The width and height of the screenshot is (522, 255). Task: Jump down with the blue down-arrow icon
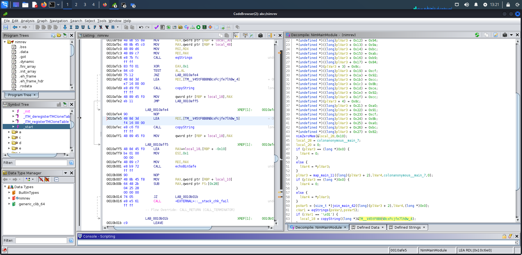coord(65,27)
